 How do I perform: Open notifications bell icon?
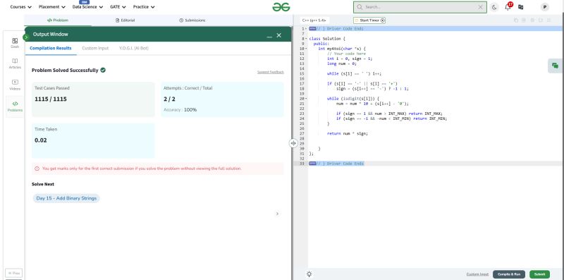tap(508, 7)
